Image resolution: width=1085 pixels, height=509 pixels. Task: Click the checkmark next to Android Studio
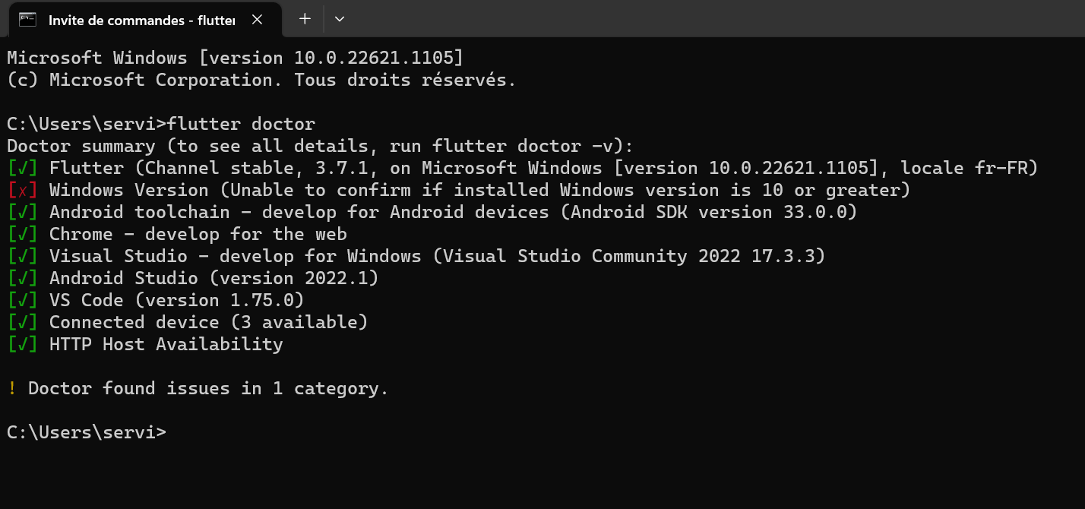pos(21,277)
